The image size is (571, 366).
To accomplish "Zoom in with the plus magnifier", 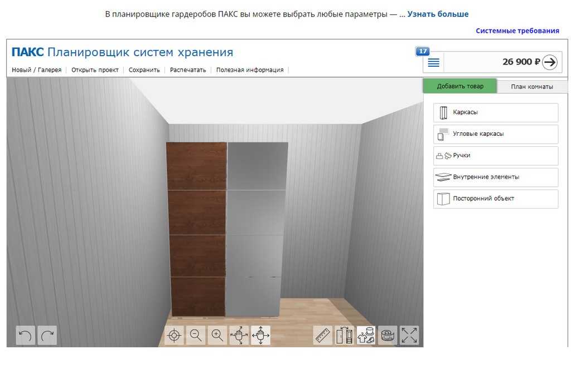I will 217,335.
